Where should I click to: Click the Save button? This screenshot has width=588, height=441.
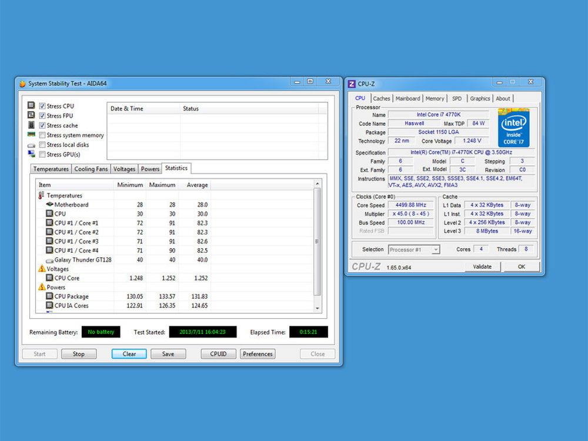coord(168,354)
